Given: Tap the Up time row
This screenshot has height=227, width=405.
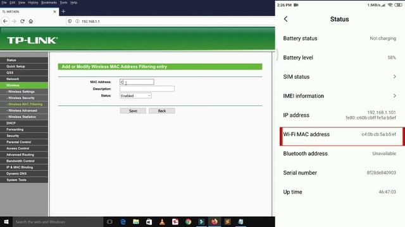Looking at the screenshot, I should point(339,192).
